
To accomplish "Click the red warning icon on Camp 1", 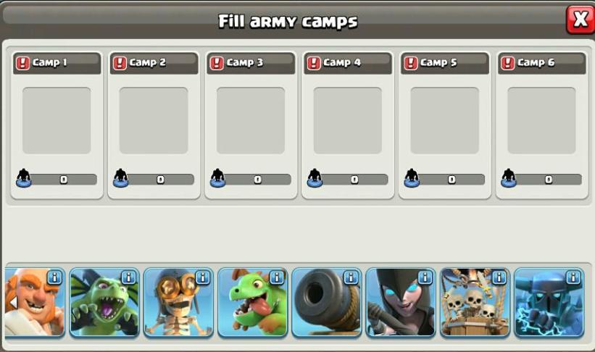I will [x=22, y=63].
